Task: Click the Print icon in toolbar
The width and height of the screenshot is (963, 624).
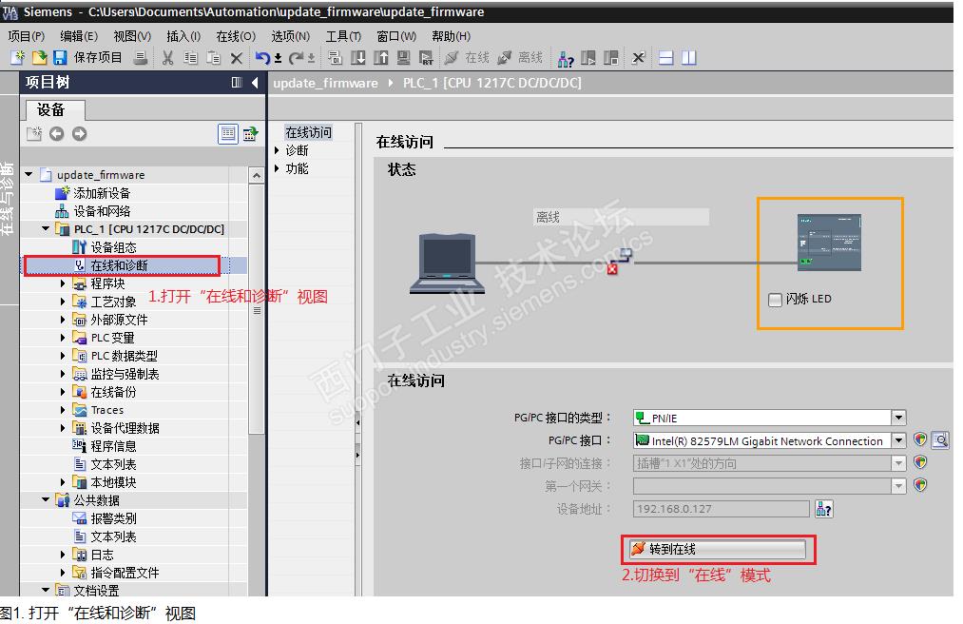Action: coord(141,58)
